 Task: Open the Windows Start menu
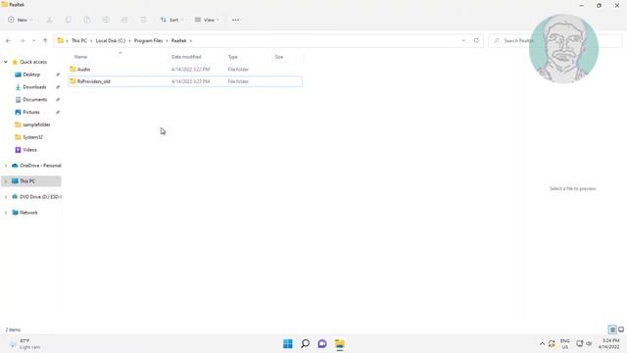click(288, 344)
